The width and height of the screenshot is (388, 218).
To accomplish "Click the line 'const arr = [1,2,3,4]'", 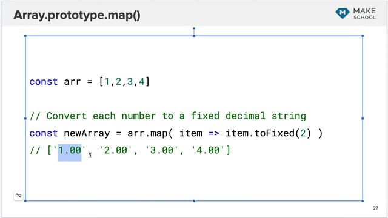I will 90,82.
